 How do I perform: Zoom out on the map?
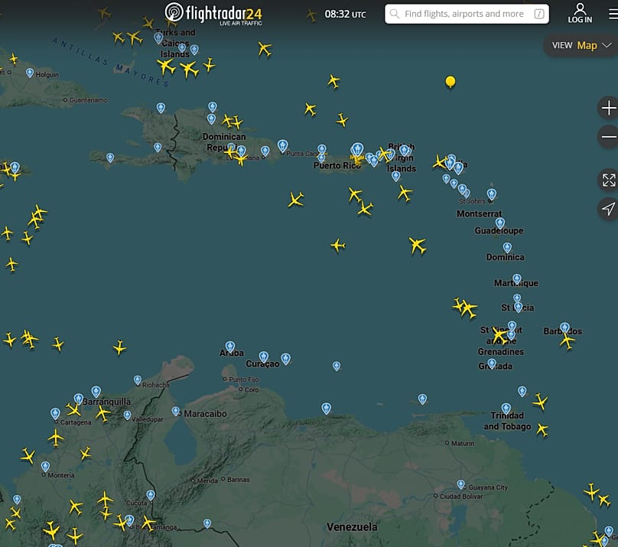(x=607, y=135)
